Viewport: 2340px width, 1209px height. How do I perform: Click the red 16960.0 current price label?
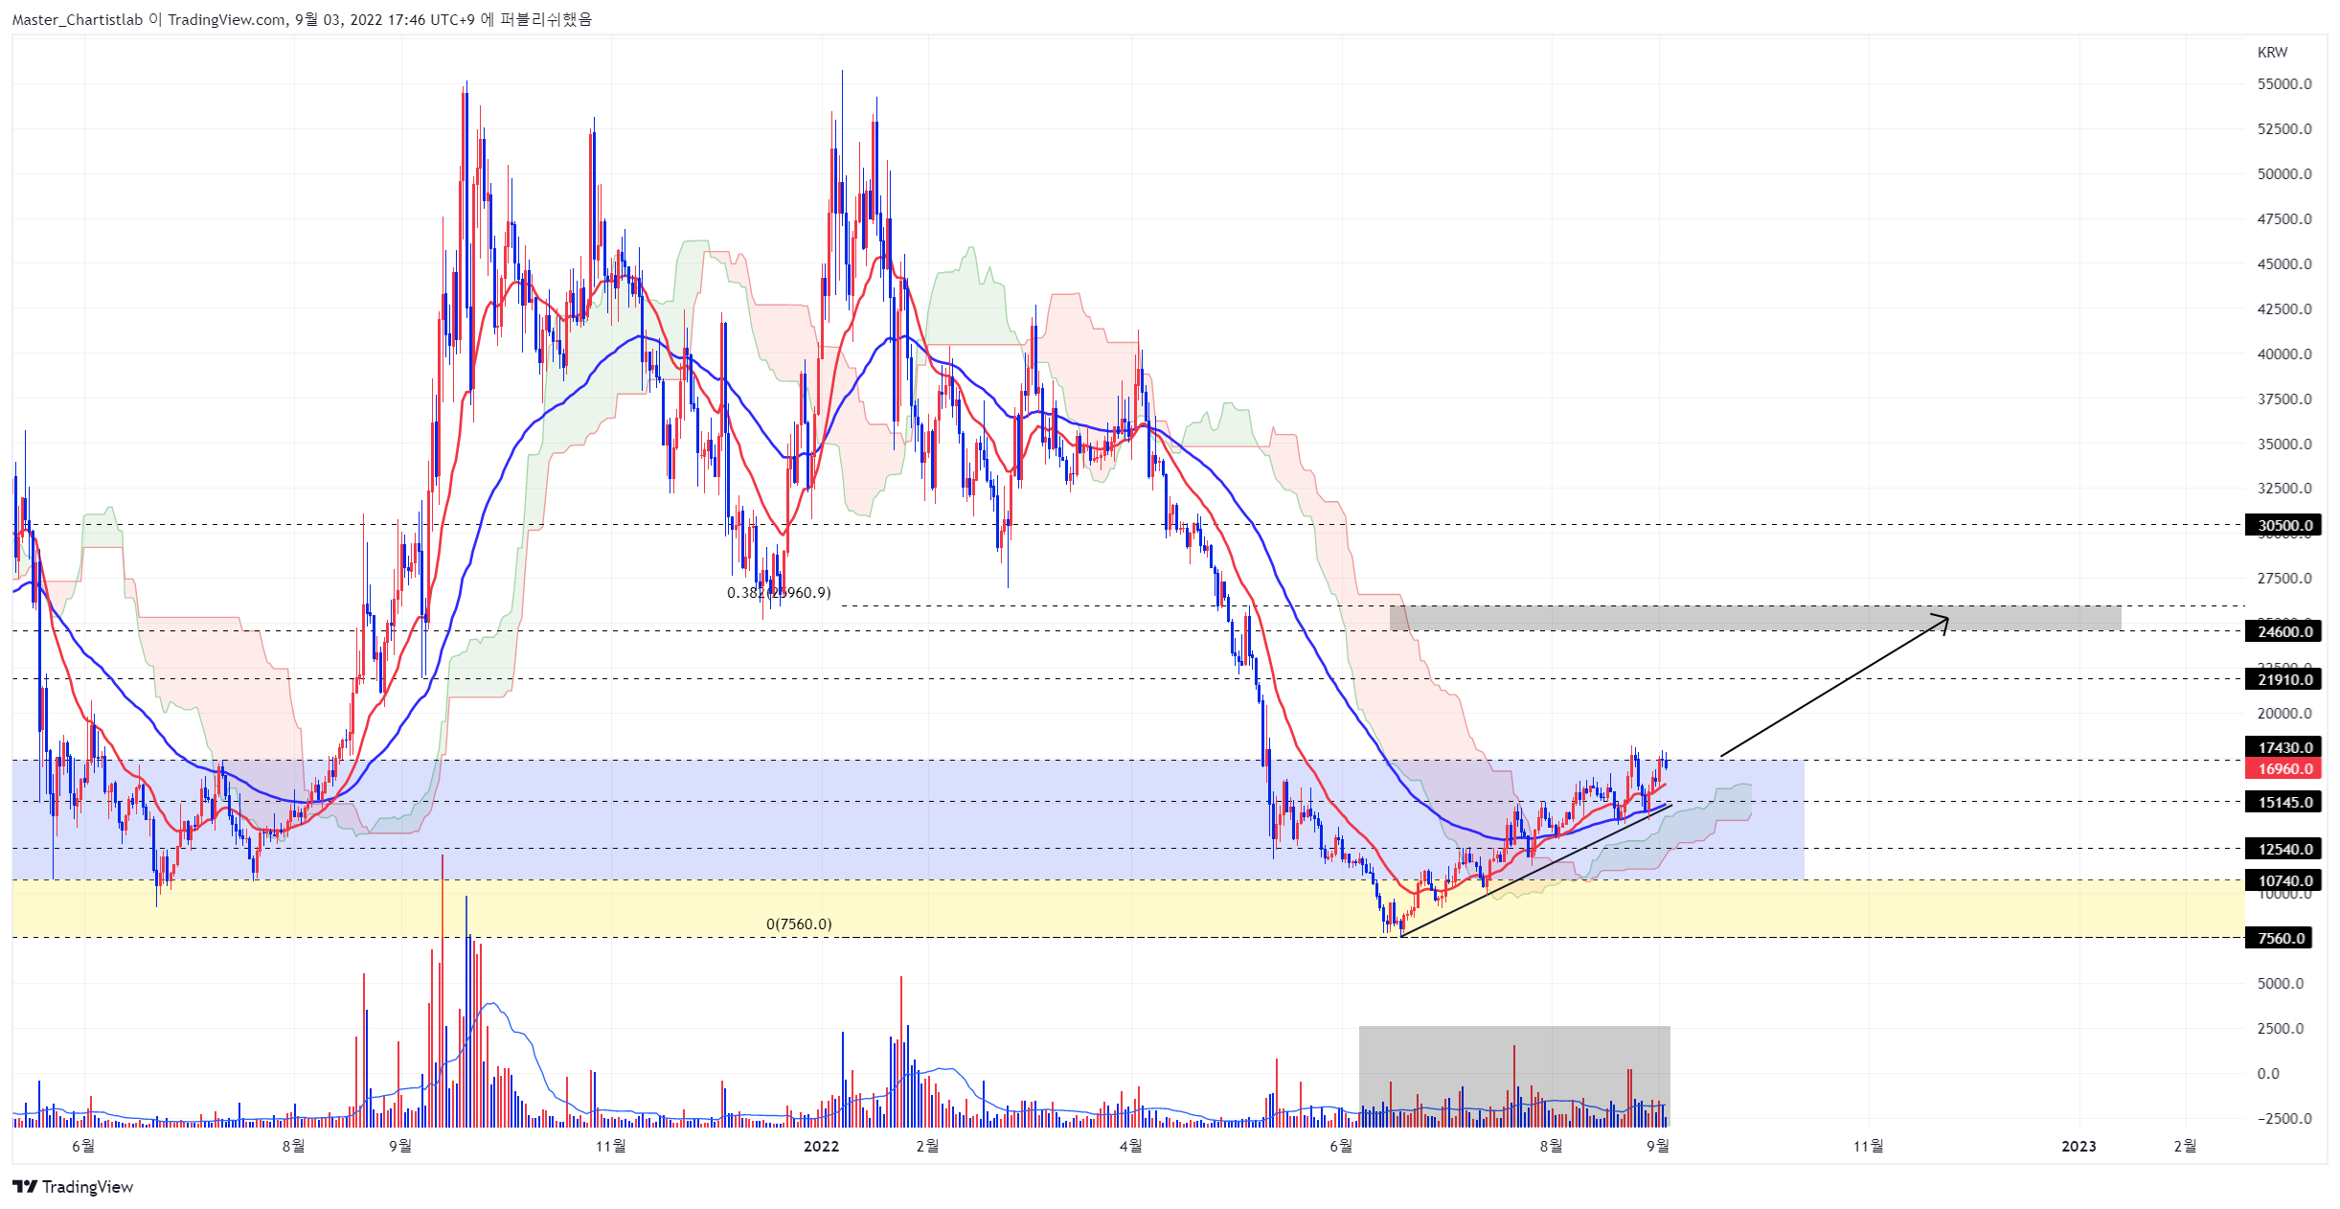click(2284, 768)
